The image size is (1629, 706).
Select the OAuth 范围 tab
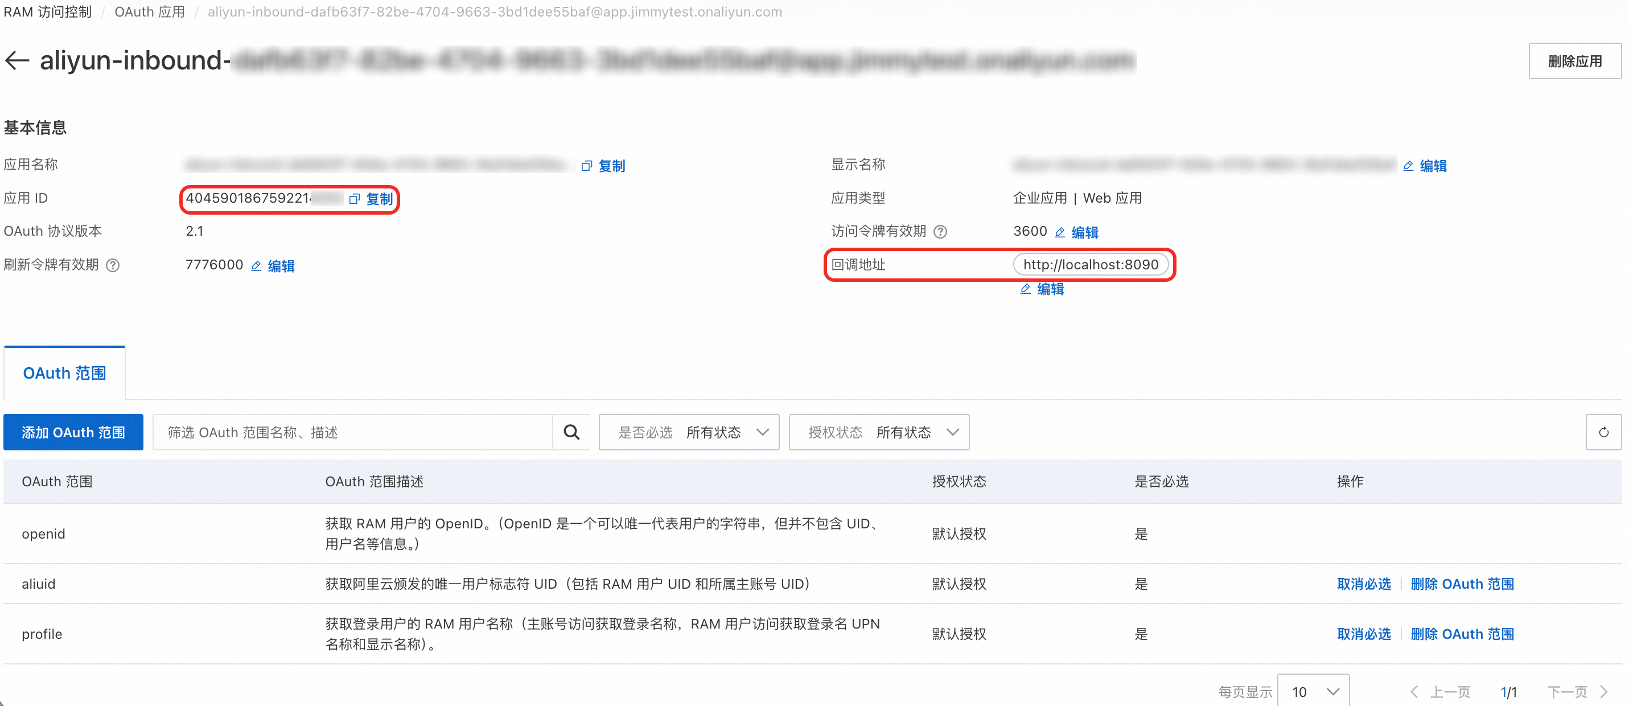coord(64,373)
